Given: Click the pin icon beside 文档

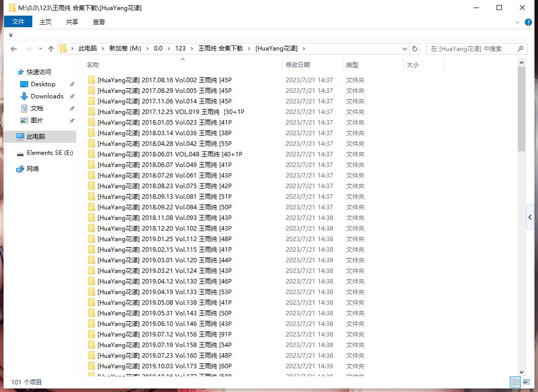Looking at the screenshot, I should point(72,108).
